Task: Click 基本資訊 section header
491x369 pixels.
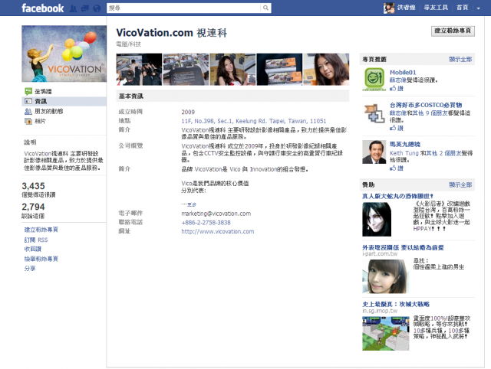Action: [131, 96]
